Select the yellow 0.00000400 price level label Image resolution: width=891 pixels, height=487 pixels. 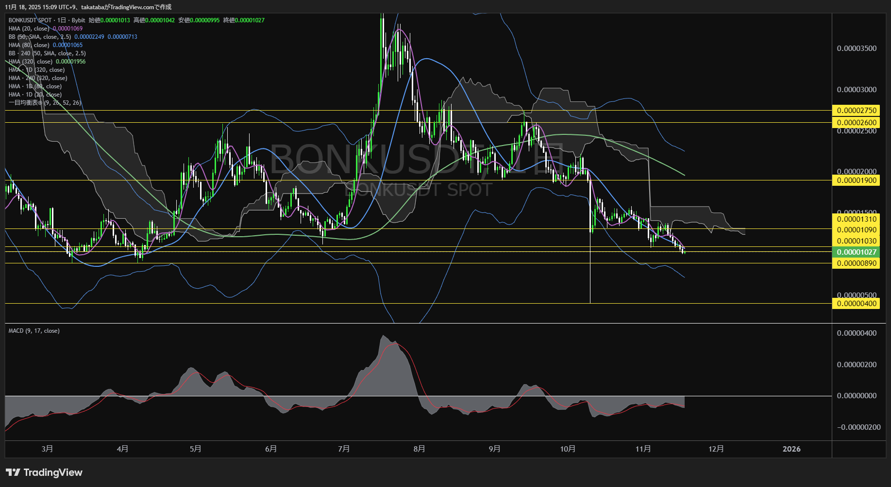point(856,304)
